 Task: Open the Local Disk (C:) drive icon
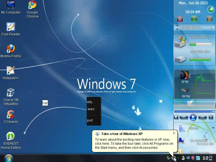(x=180, y=42)
